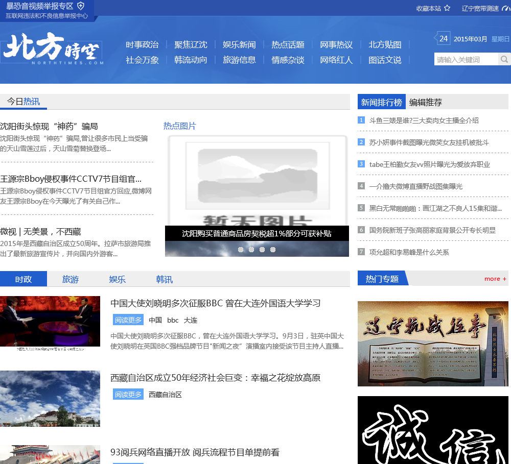
Task: Open article 中国大使刘晓明多次征服BBC 曾在大连外国语大学学习
Action: click(216, 303)
